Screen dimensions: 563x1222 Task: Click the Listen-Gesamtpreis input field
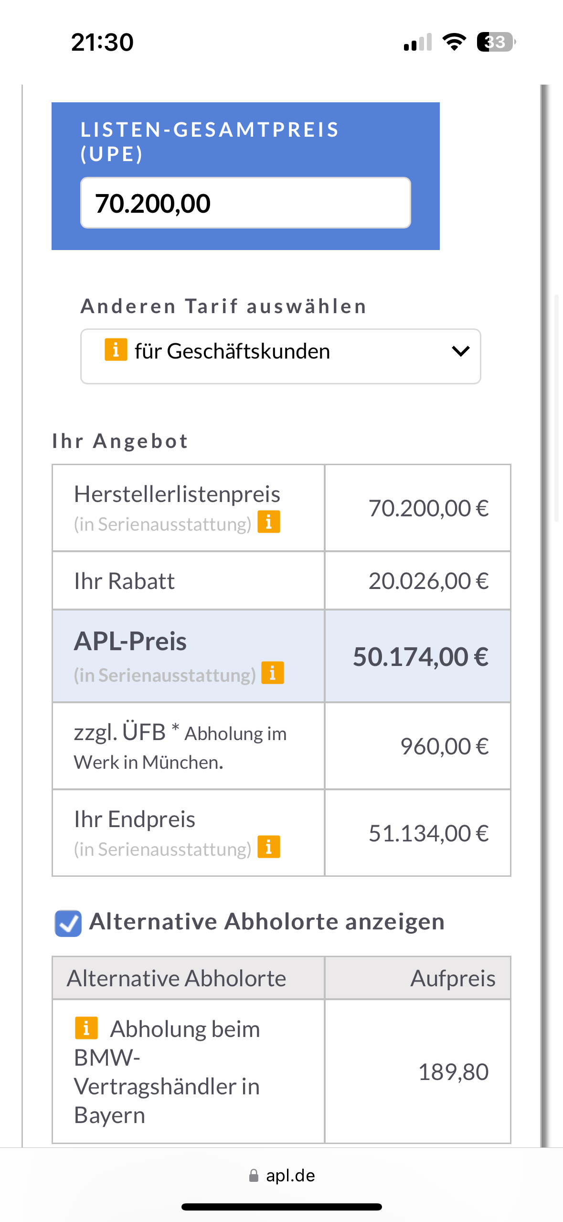click(x=245, y=203)
